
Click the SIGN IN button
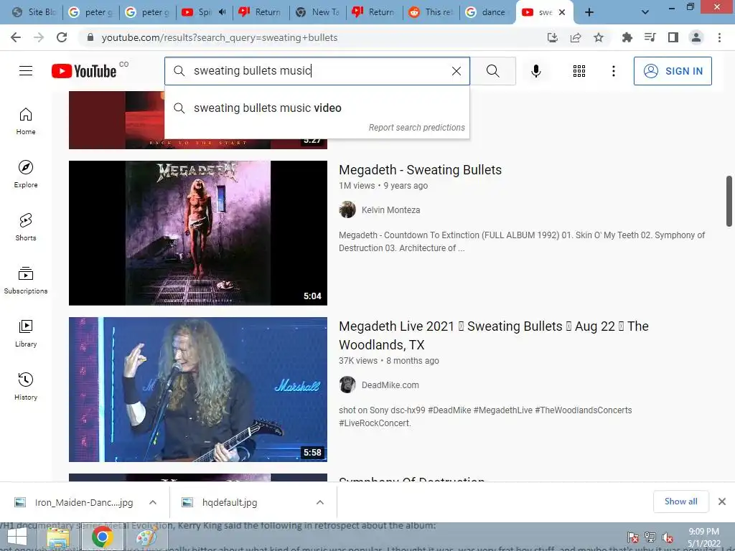pos(673,71)
